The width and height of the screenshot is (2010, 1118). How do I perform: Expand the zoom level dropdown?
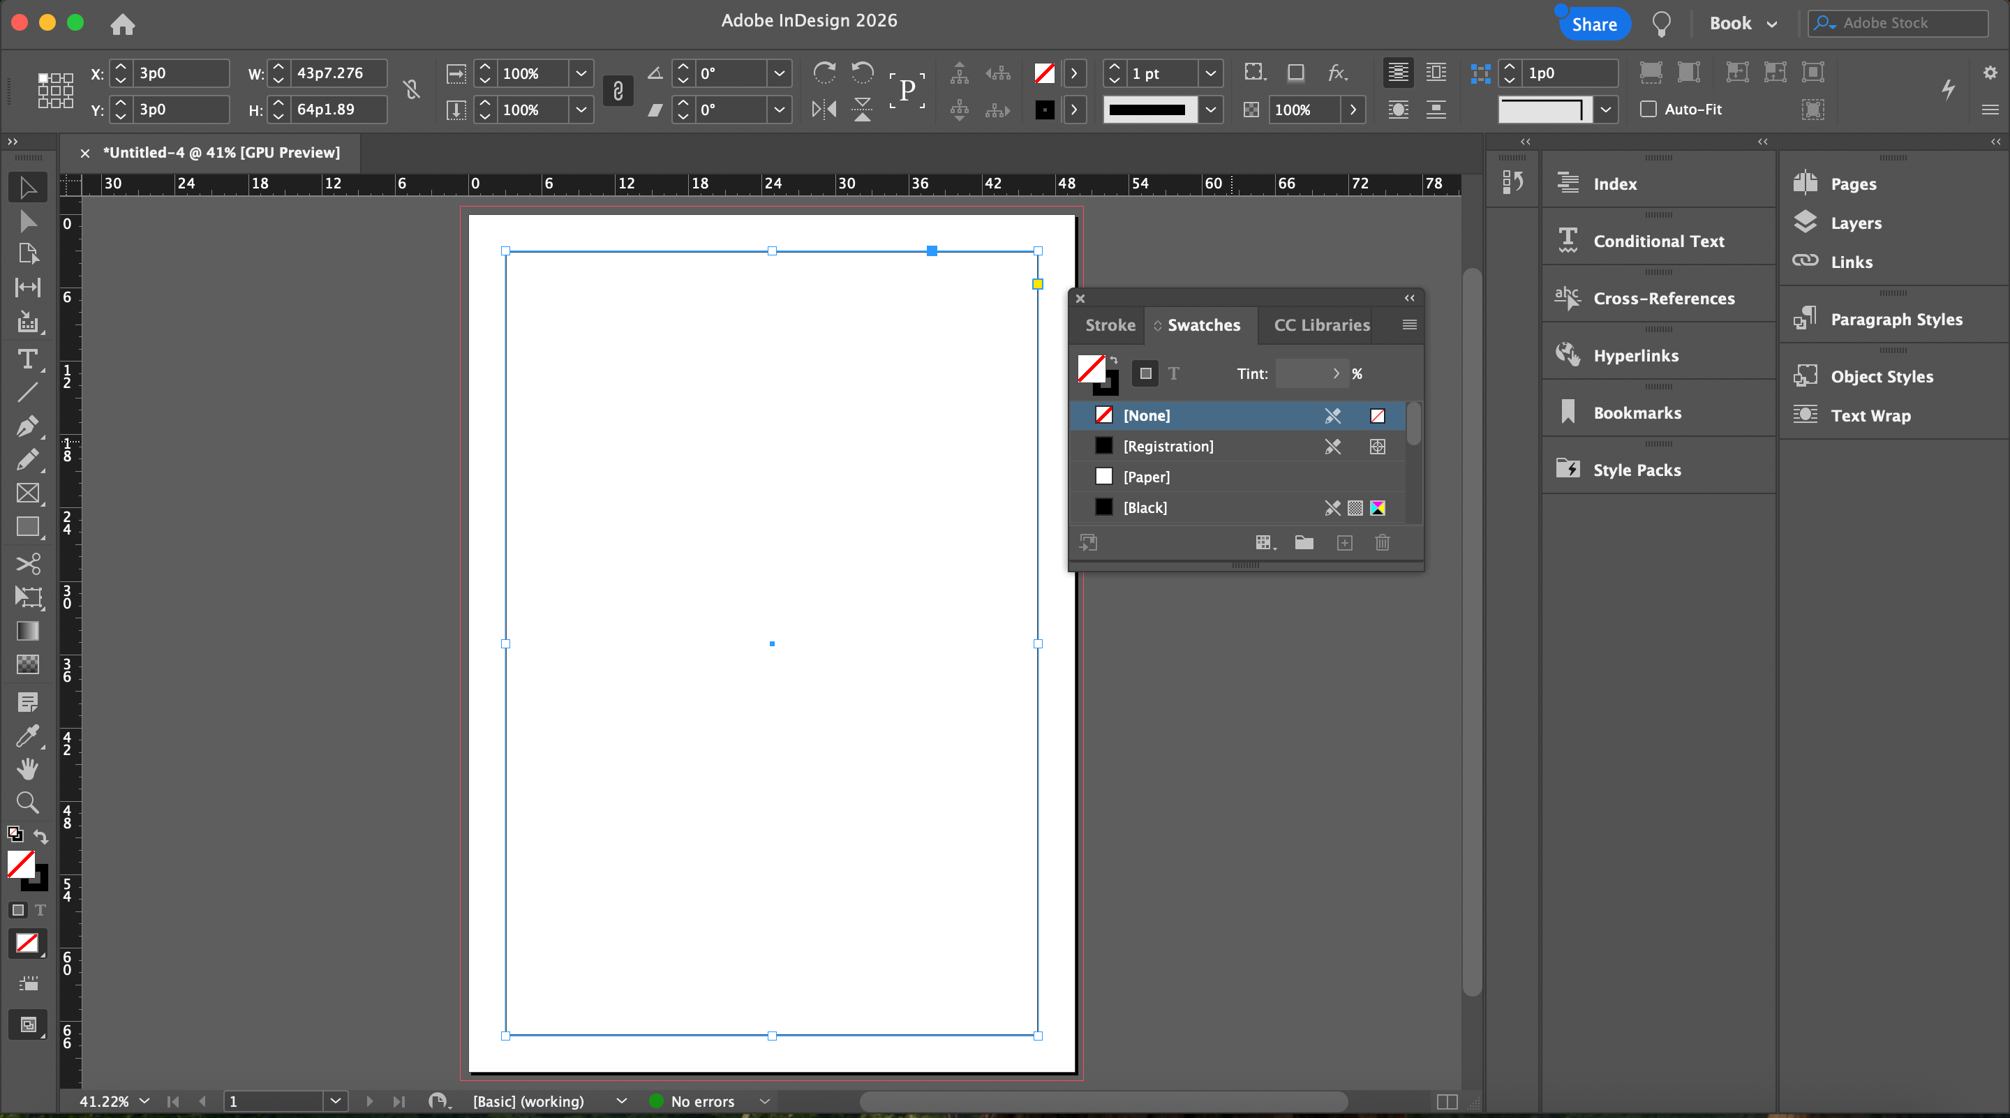click(144, 1101)
